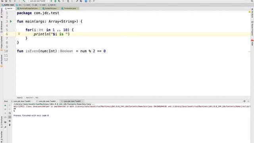Click the Down stack trace arrow

pyautogui.click(x=10, y=109)
